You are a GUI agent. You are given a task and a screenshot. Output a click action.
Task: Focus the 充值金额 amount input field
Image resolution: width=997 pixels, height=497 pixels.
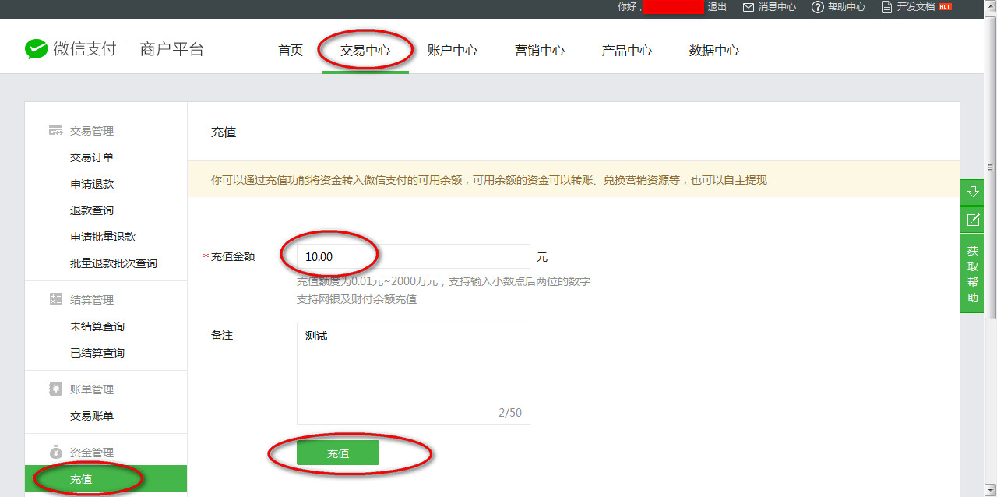413,256
